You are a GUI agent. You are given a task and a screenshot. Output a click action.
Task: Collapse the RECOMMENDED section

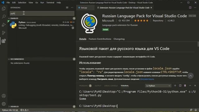point(9,59)
